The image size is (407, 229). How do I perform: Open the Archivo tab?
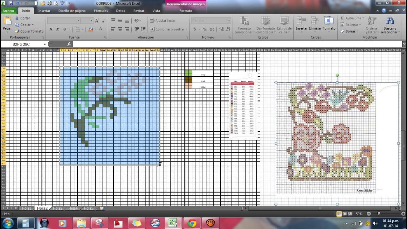coord(9,10)
